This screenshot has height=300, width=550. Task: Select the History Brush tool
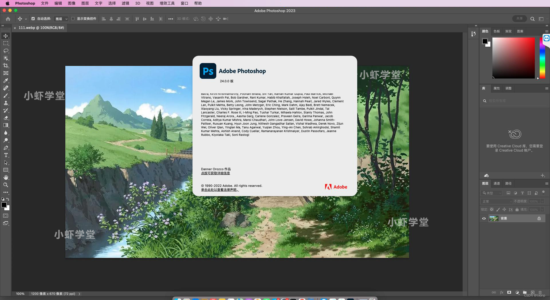click(6, 110)
